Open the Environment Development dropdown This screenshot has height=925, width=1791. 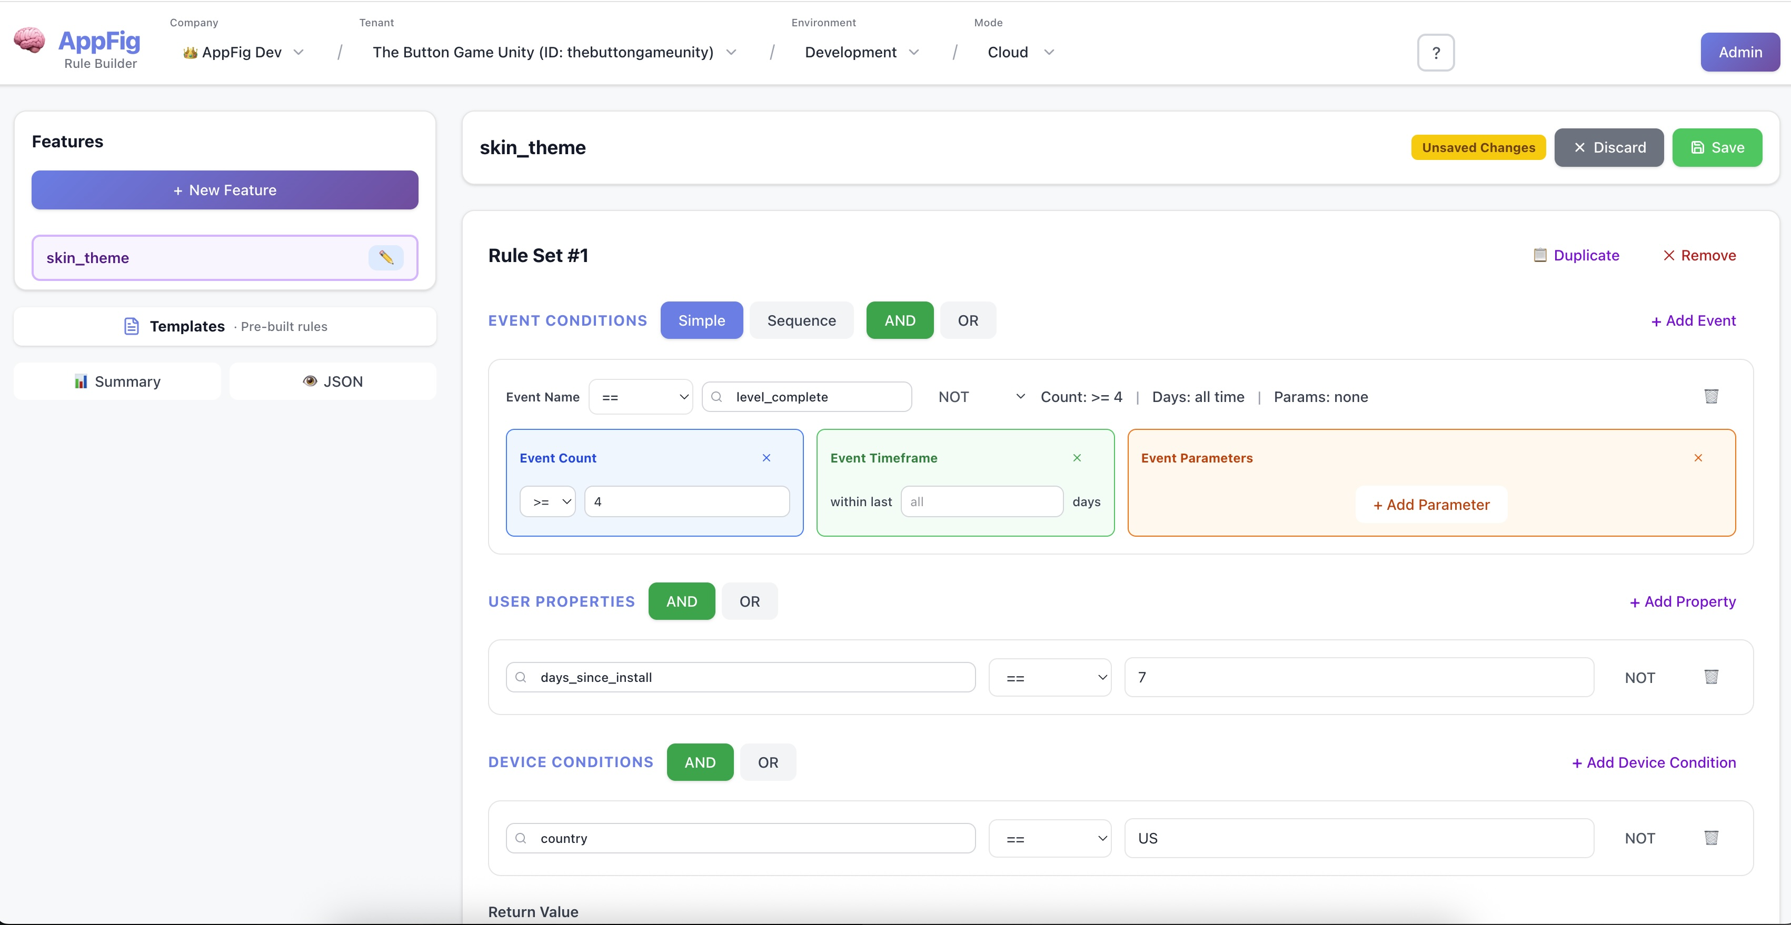[x=862, y=52]
